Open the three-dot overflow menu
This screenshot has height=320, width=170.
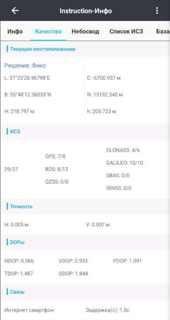tap(157, 10)
